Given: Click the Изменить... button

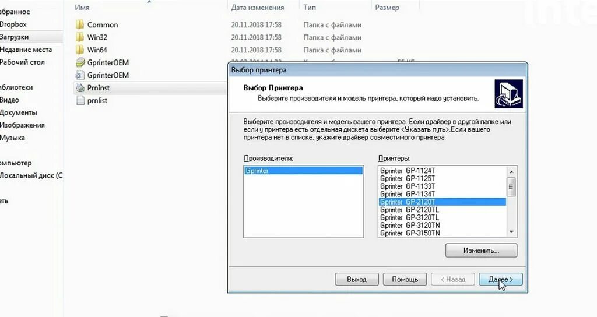Looking at the screenshot, I should click(481, 251).
